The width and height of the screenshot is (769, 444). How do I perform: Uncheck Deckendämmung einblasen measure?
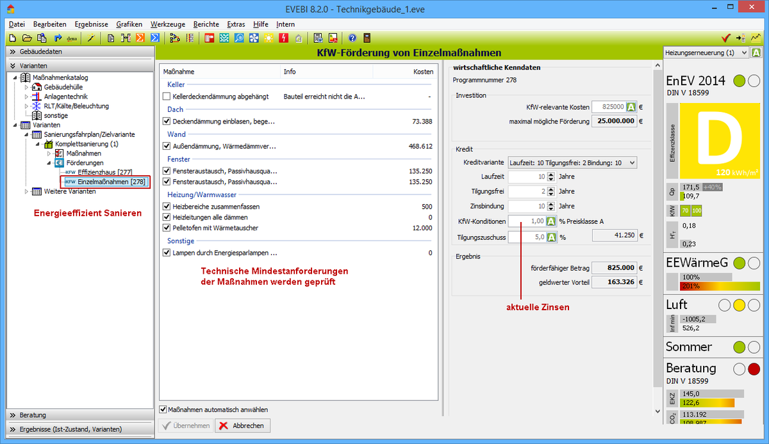(167, 121)
